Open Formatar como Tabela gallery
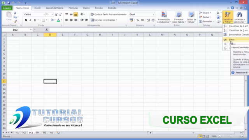Image resolution: width=249 pixels, height=140 pixels. click(179, 17)
